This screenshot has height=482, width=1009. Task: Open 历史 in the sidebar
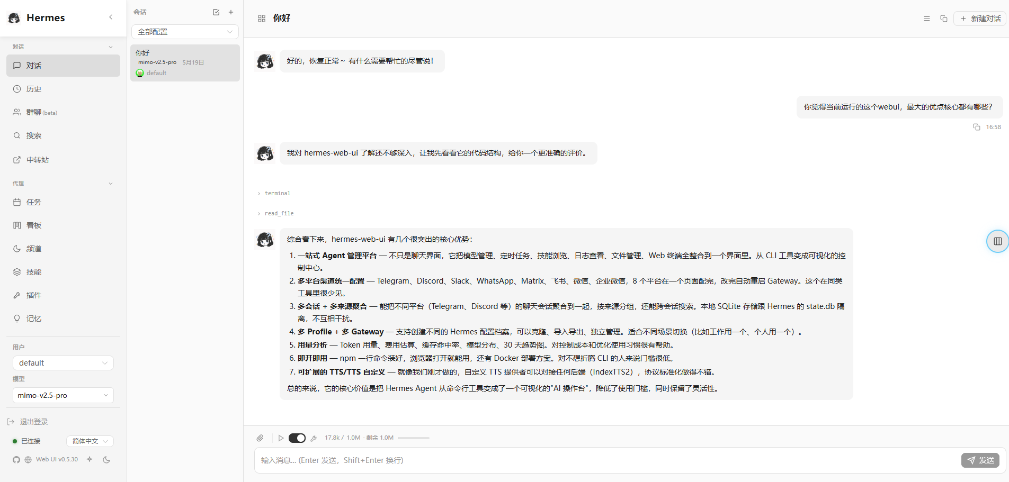pyautogui.click(x=63, y=89)
